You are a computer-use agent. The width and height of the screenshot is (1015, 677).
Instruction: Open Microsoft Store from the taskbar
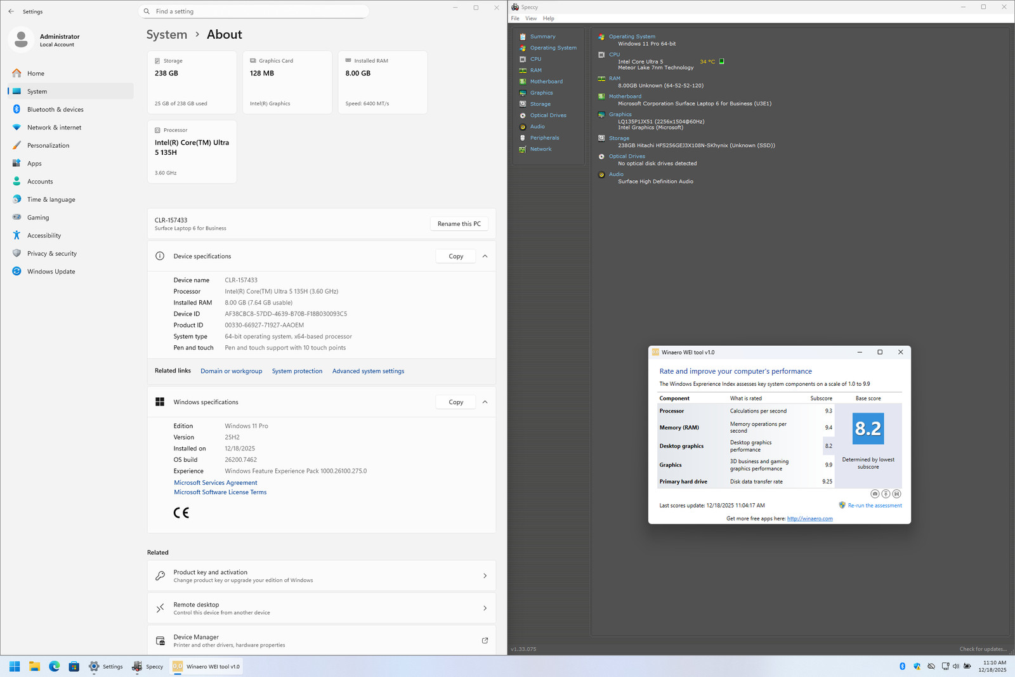(74, 666)
